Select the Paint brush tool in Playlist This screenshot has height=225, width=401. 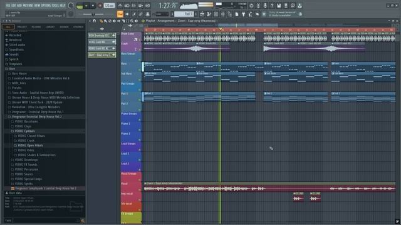(x=105, y=21)
